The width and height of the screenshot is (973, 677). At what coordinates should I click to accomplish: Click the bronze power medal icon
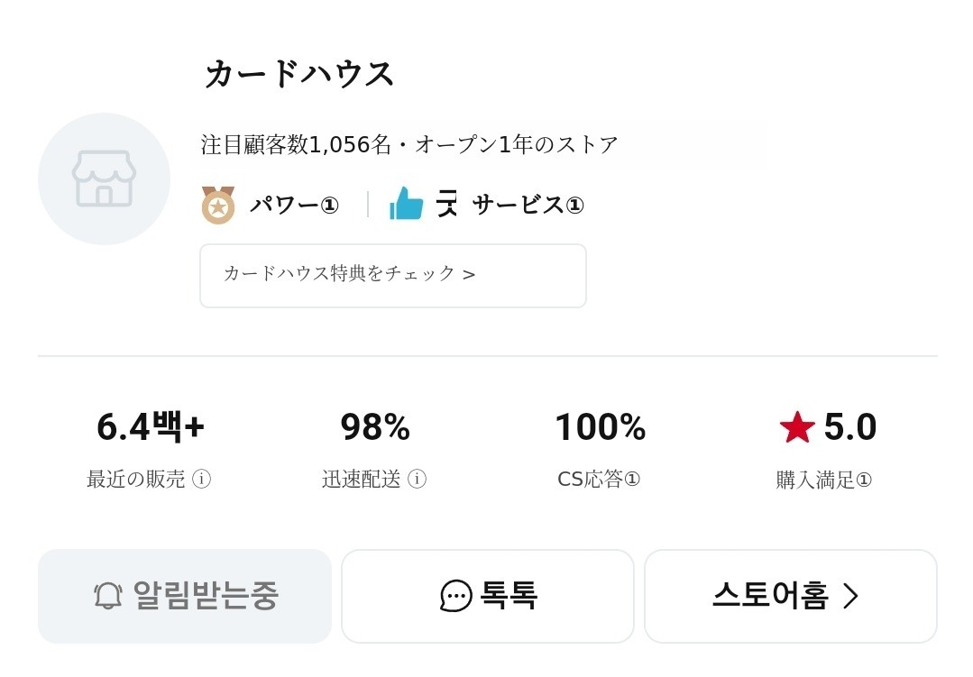tap(217, 205)
